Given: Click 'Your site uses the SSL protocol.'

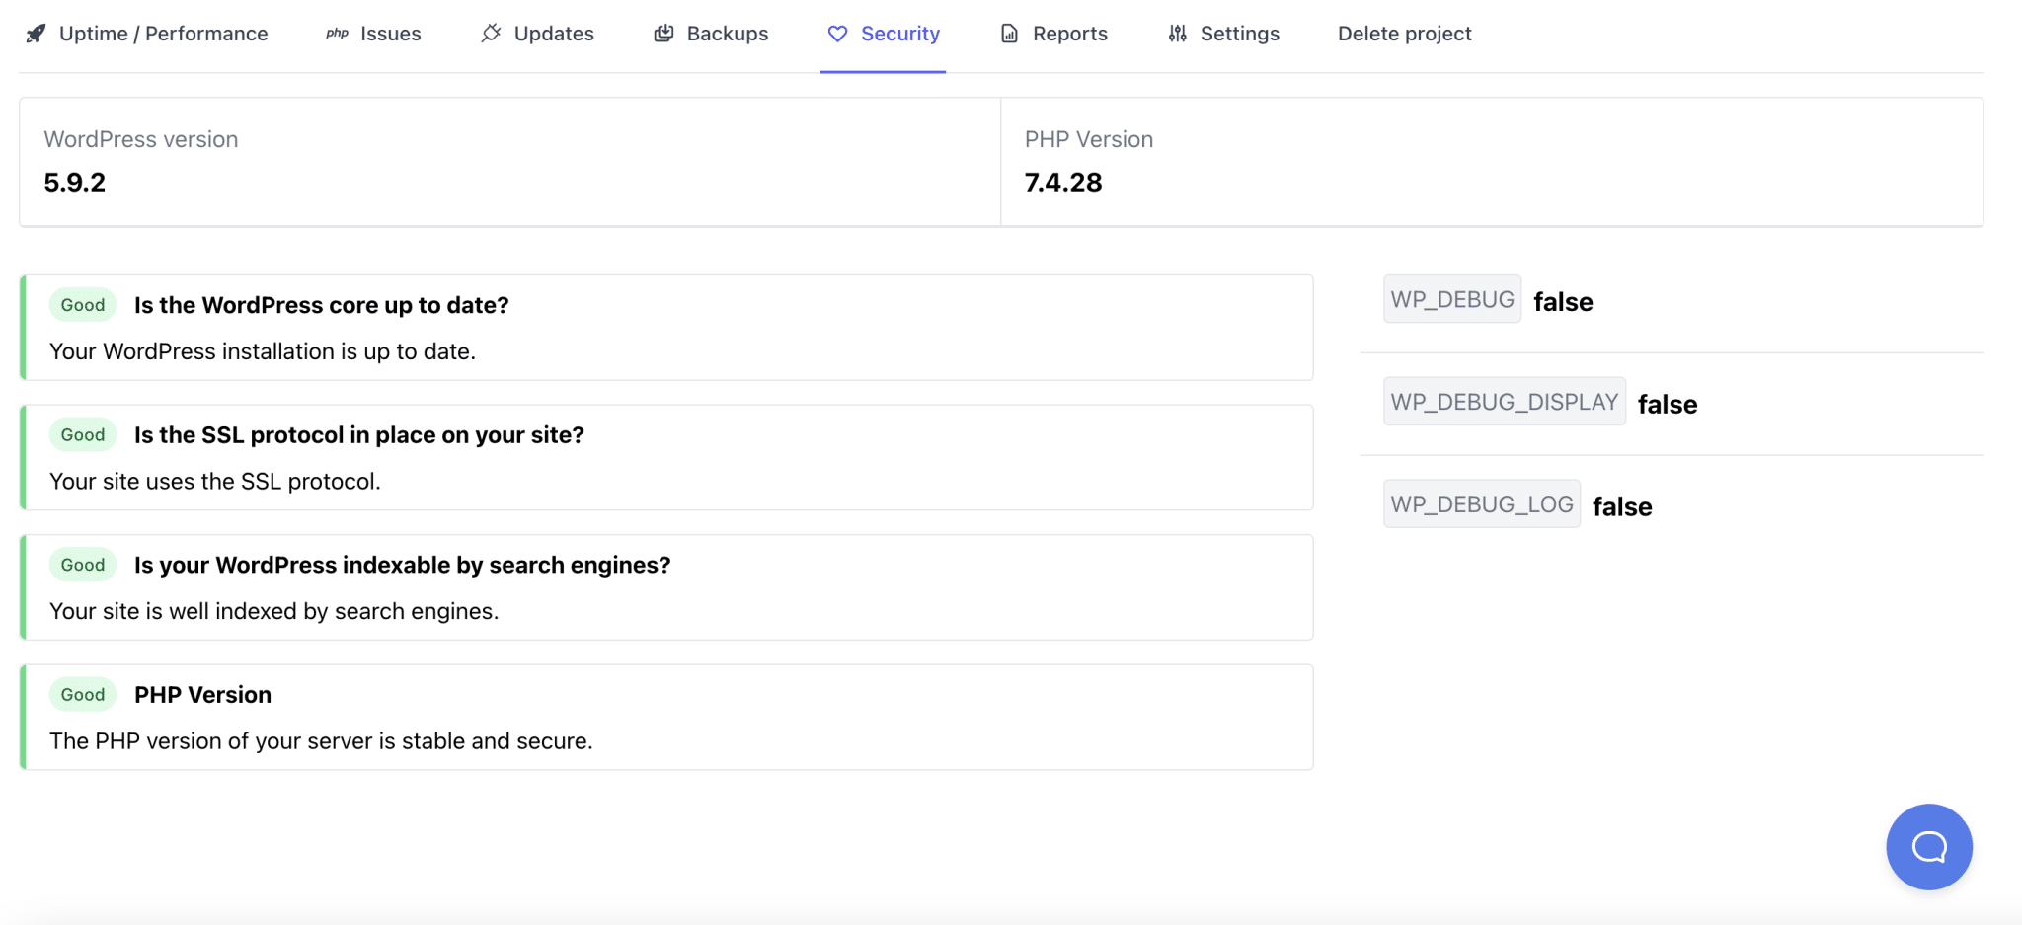Looking at the screenshot, I should [x=215, y=482].
